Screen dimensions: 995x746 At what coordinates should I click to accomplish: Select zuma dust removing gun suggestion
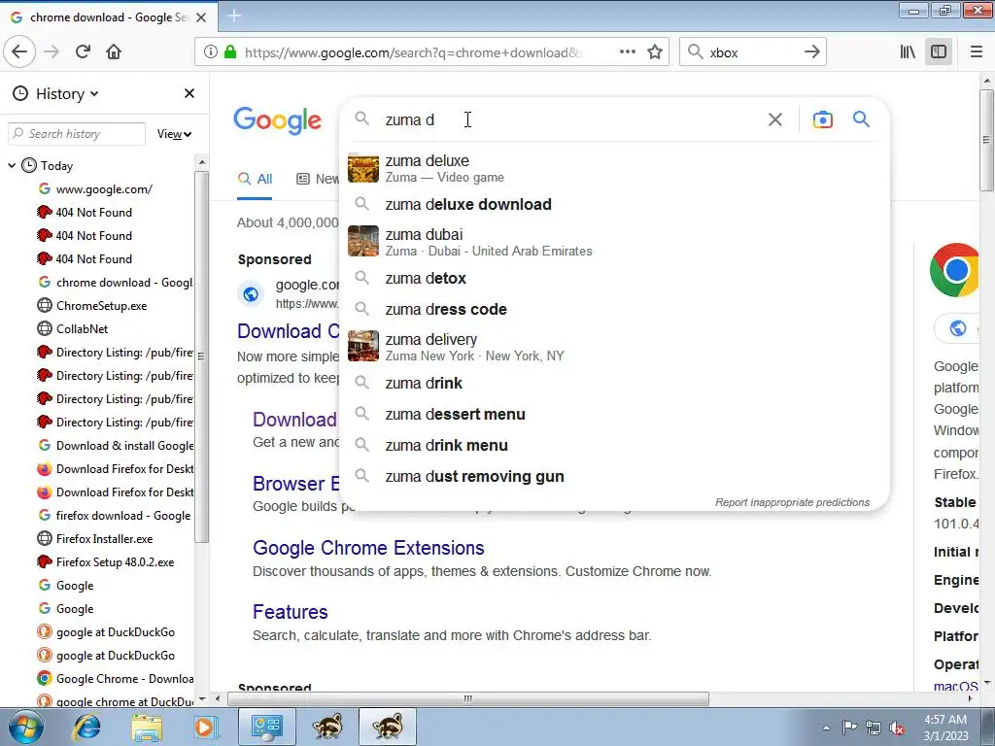[614, 476]
